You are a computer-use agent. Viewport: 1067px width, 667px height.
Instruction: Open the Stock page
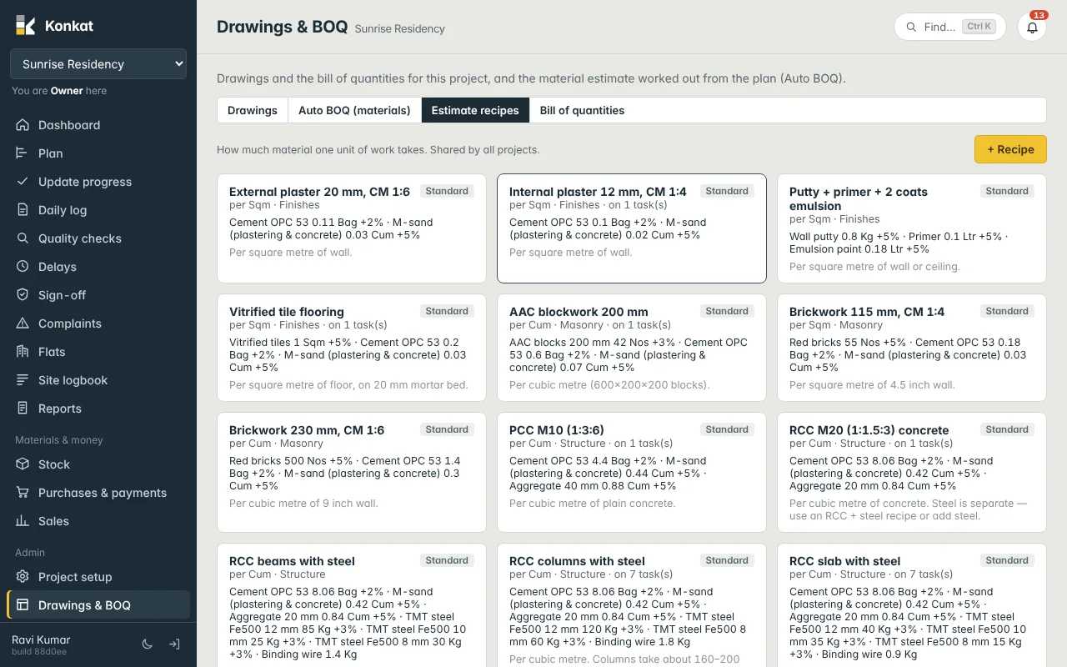tap(98, 464)
